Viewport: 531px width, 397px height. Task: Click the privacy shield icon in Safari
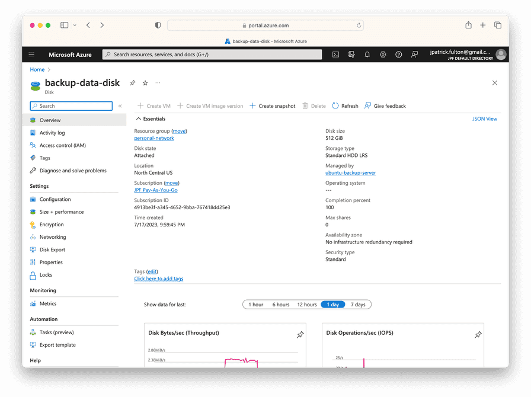pyautogui.click(x=158, y=25)
